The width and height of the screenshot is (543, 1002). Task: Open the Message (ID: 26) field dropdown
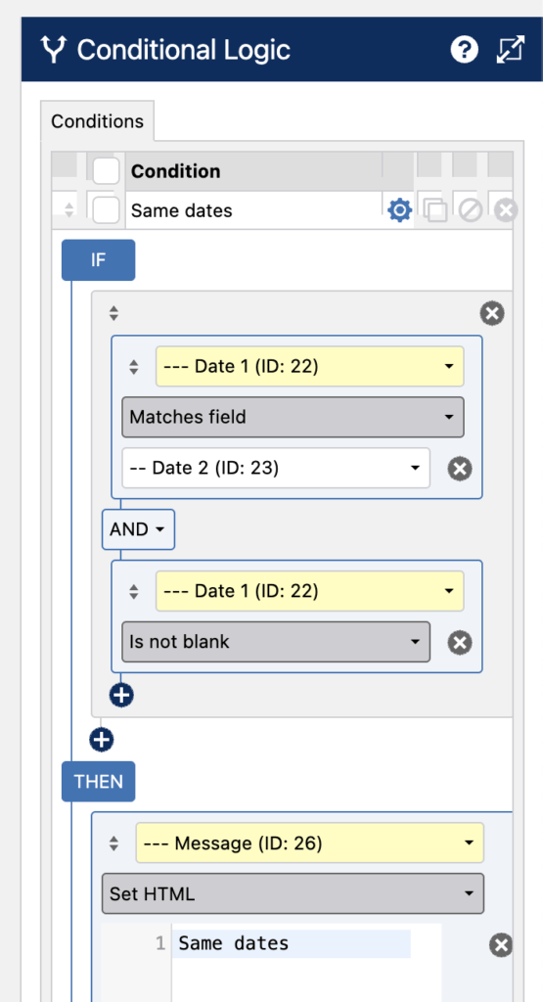(x=309, y=843)
